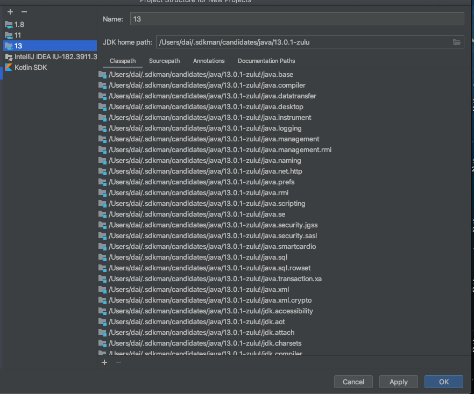Screen dimensions: 474x394
Task: Switch to the Annotations tab
Action: 209,61
